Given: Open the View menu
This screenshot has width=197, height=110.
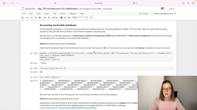Looking at the screenshot, I should [38, 13].
